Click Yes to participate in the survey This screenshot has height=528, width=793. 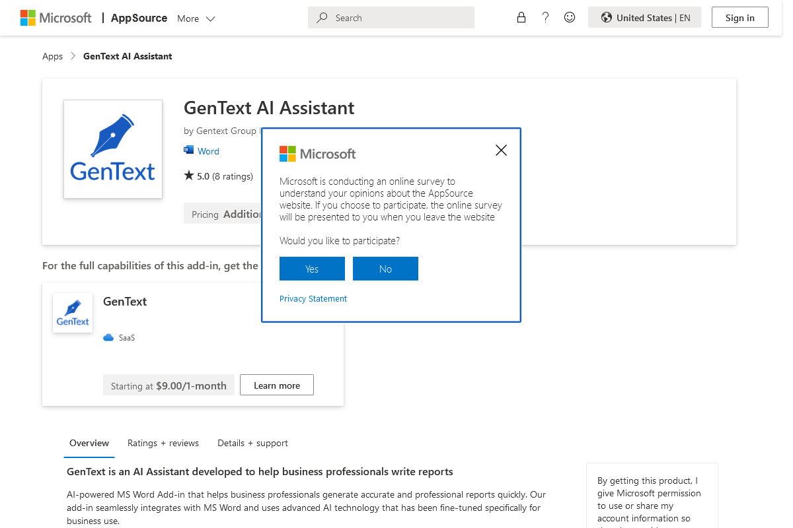312,268
